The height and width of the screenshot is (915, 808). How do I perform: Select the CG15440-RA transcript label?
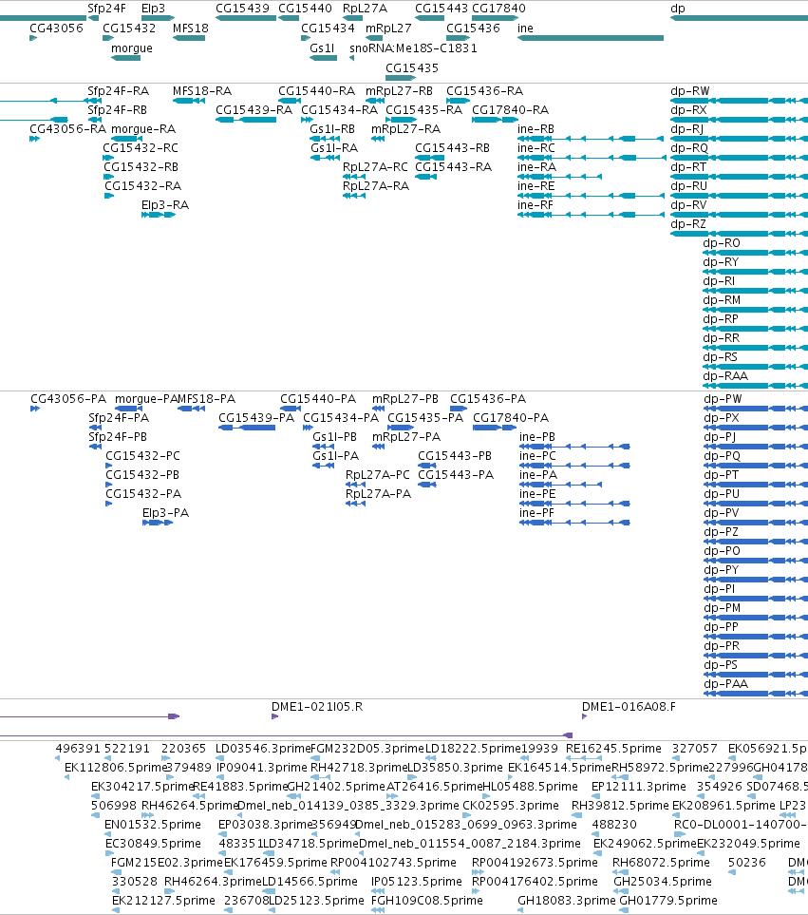click(x=316, y=91)
